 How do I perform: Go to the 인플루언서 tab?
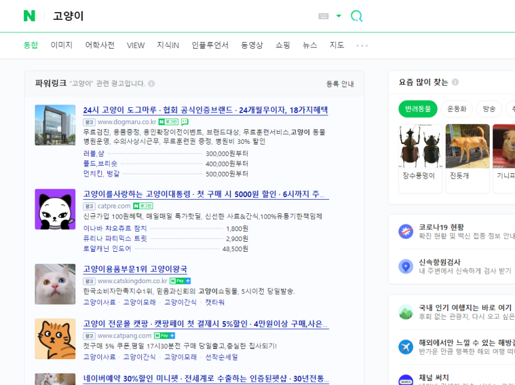pos(210,45)
